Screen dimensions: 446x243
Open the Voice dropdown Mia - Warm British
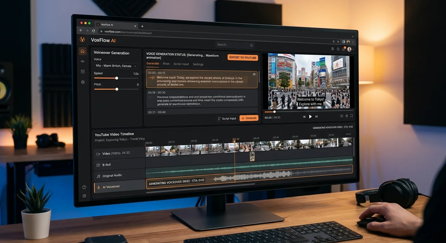[116, 66]
